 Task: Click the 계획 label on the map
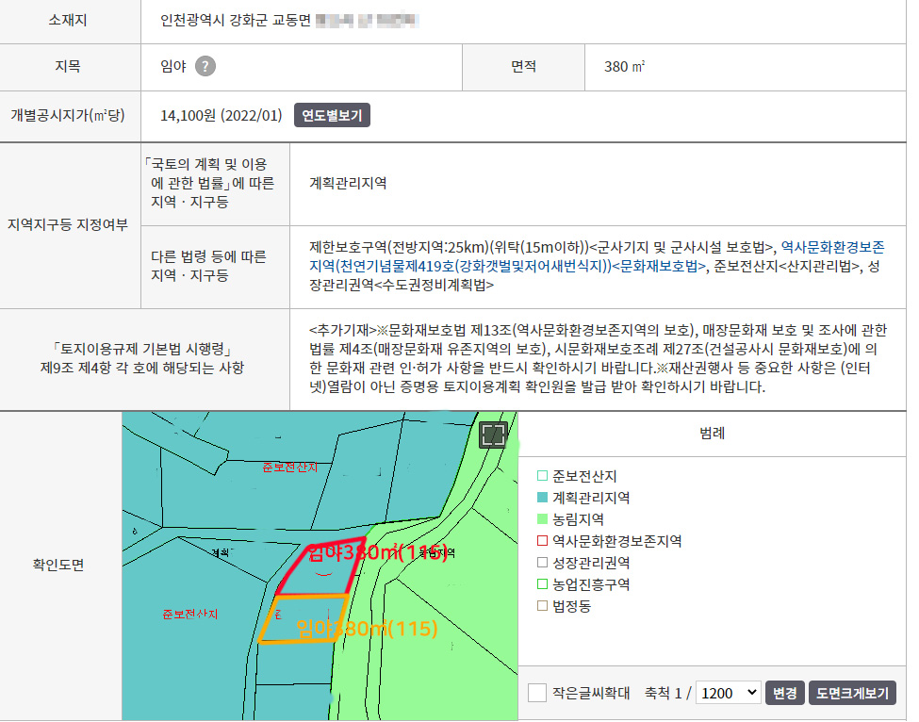tap(222, 552)
